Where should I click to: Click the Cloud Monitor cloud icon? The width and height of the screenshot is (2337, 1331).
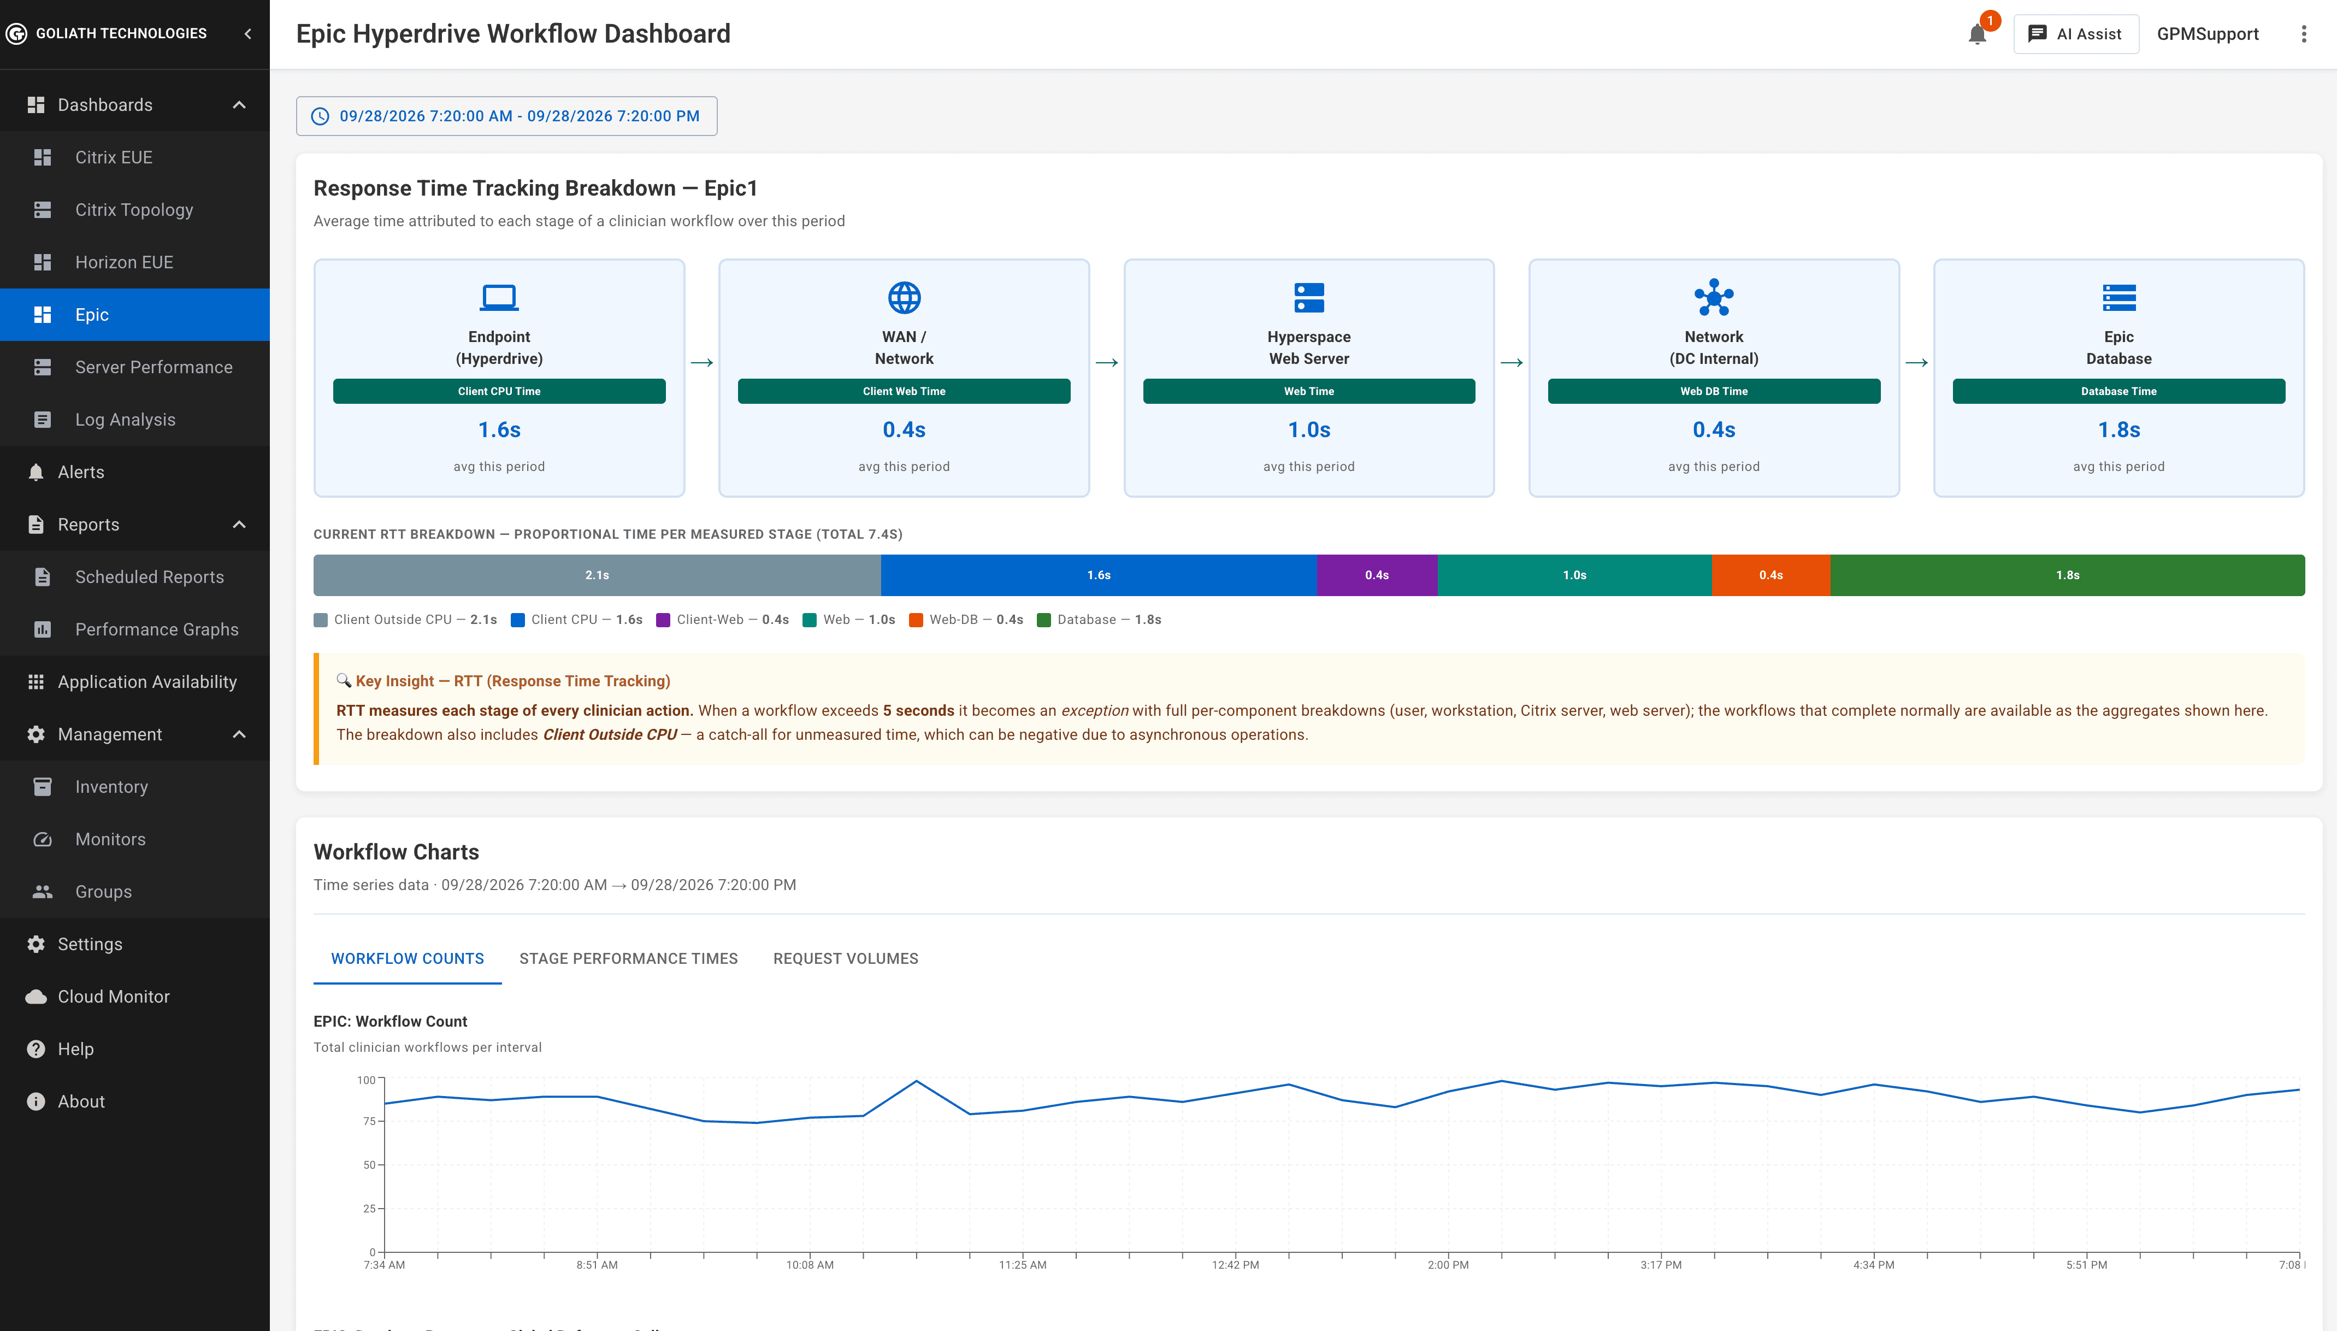[36, 997]
